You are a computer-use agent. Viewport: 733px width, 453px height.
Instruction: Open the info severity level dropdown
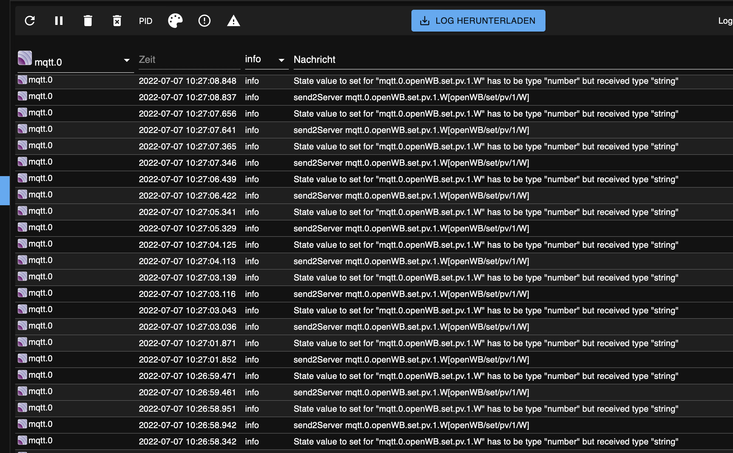282,60
